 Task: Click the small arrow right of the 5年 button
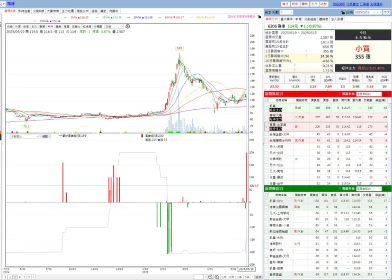[x=253, y=277]
